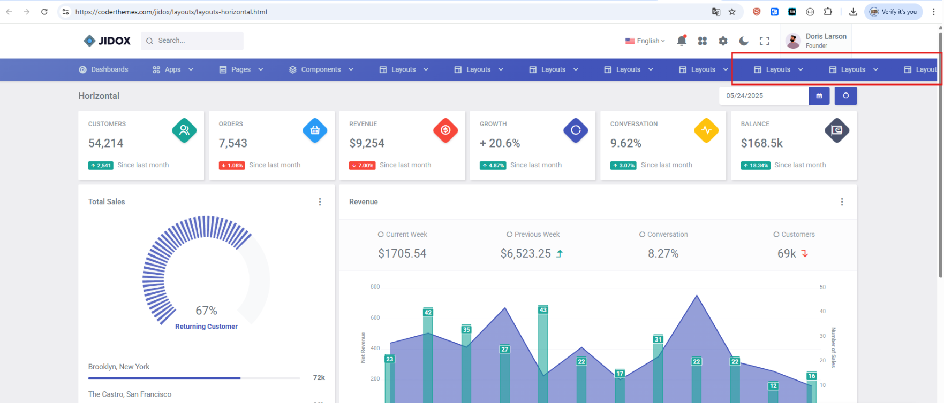This screenshot has width=944, height=403.
Task: Reload the browser page
Action: (44, 12)
